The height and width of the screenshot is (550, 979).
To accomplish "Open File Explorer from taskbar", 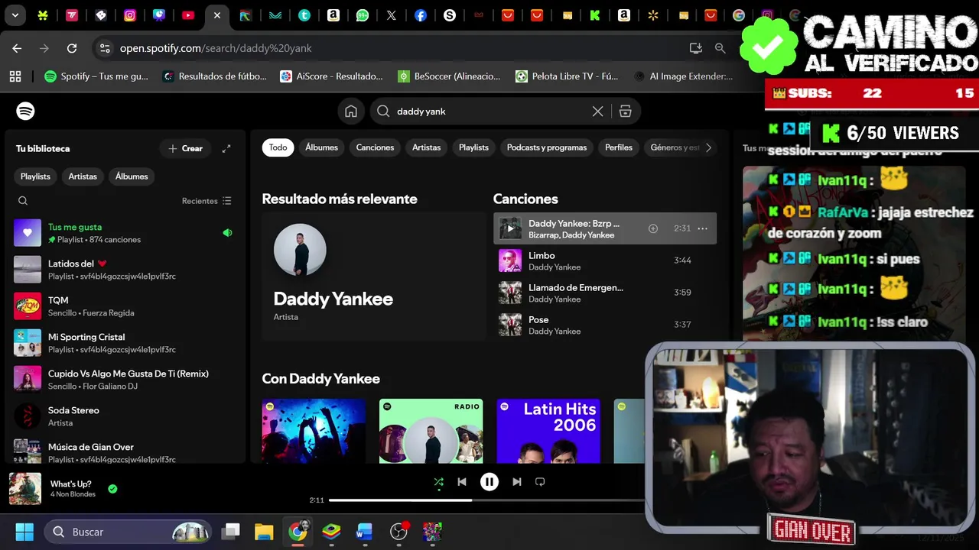I will (264, 532).
